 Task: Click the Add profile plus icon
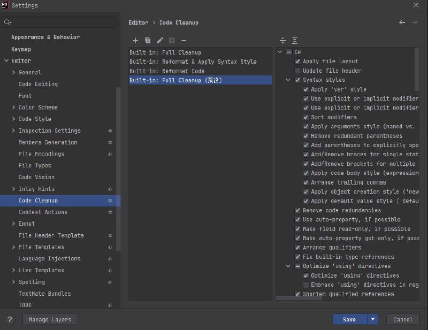tap(135, 41)
